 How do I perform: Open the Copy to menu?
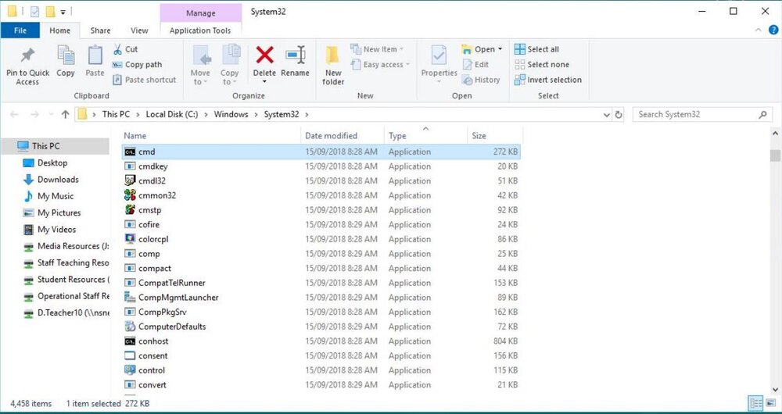coord(229,66)
